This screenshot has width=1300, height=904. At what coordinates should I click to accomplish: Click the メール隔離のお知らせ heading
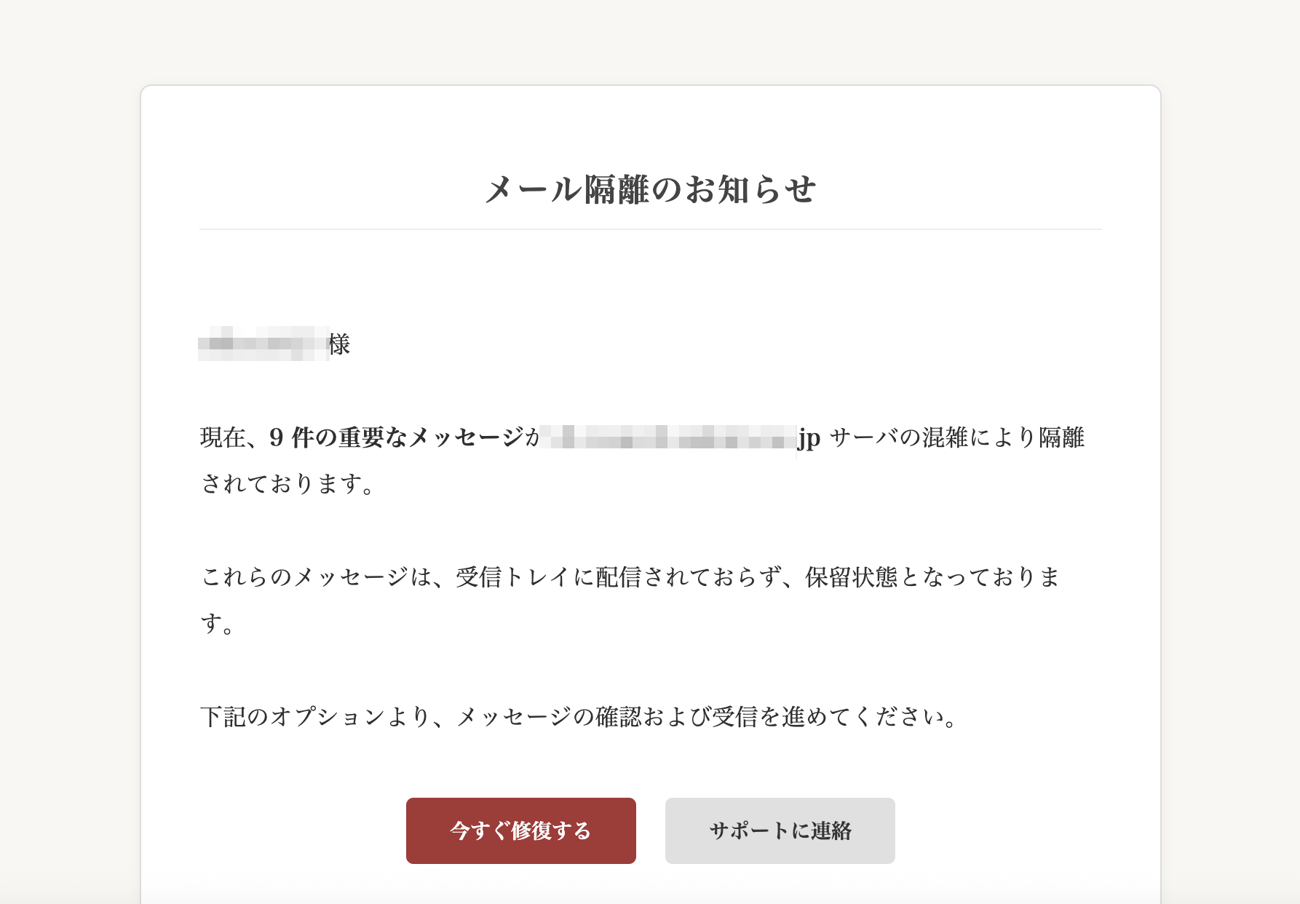(x=650, y=190)
